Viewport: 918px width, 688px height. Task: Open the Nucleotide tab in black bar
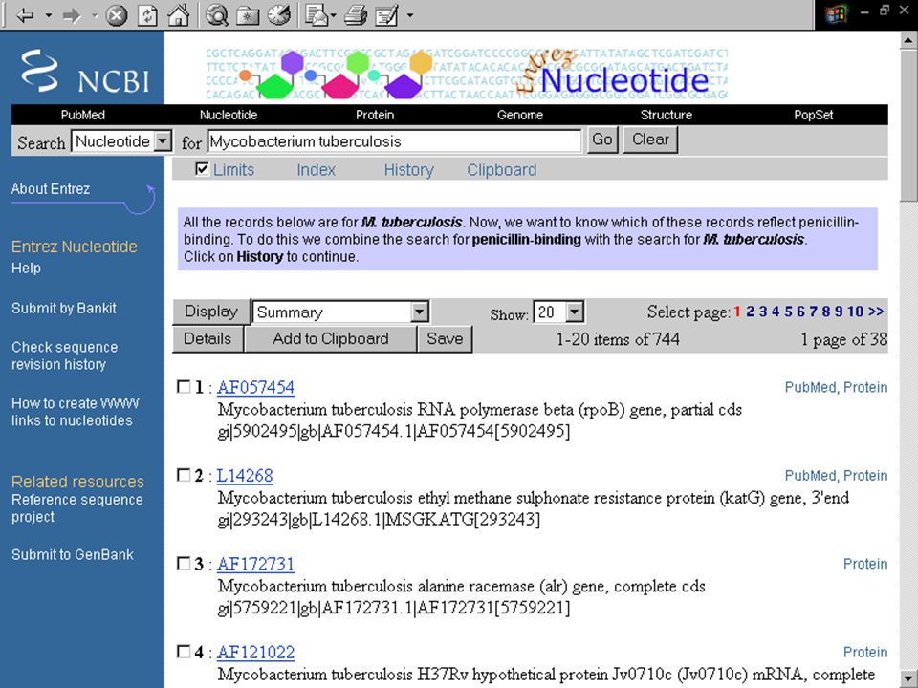(229, 115)
